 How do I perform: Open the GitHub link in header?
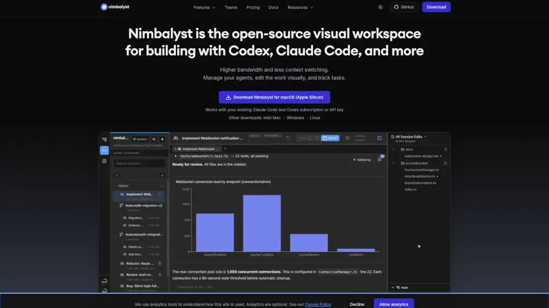404,7
